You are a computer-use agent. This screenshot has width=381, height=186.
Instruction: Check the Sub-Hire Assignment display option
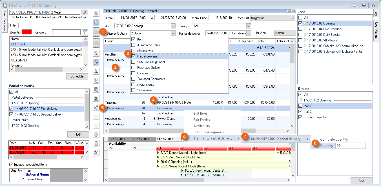134,62
